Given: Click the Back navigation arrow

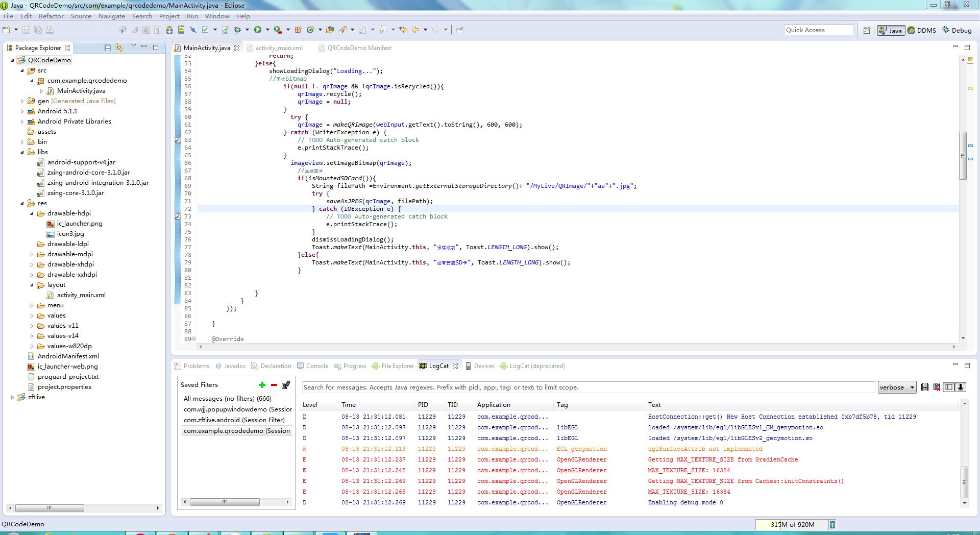Looking at the screenshot, I should 415,30.
